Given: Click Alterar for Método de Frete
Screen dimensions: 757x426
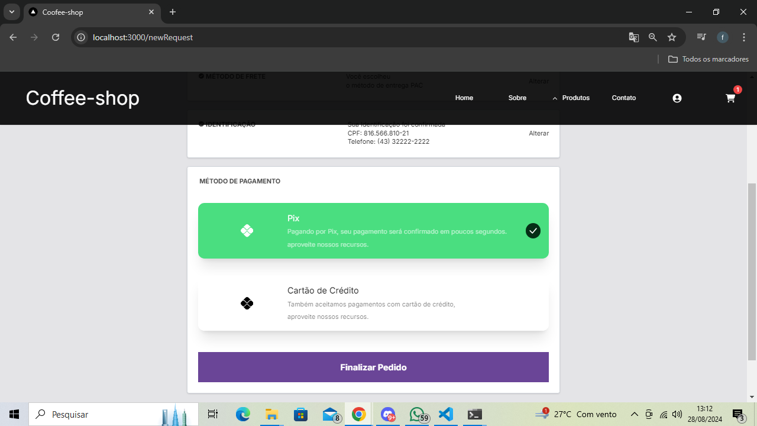Looking at the screenshot, I should [x=539, y=81].
